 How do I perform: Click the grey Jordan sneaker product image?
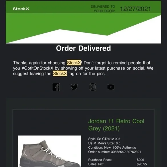click(x=50, y=151)
